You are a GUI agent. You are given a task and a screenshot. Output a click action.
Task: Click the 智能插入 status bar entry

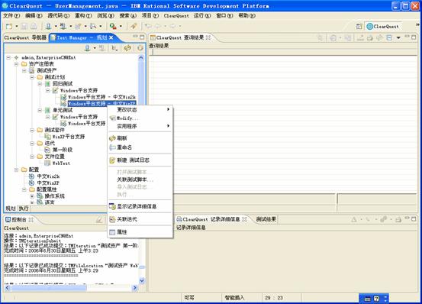[x=234, y=298]
